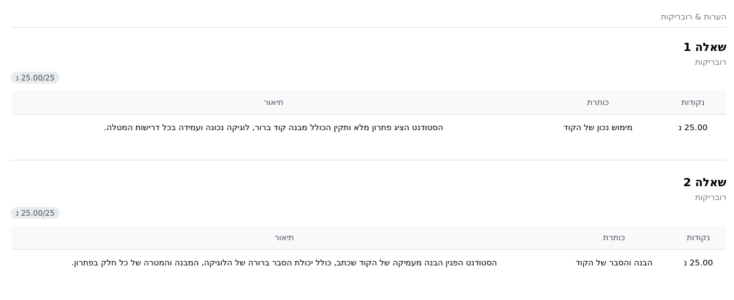The width and height of the screenshot is (734, 300).
Task: Click the כותרת column header in first table
Action: tap(598, 103)
